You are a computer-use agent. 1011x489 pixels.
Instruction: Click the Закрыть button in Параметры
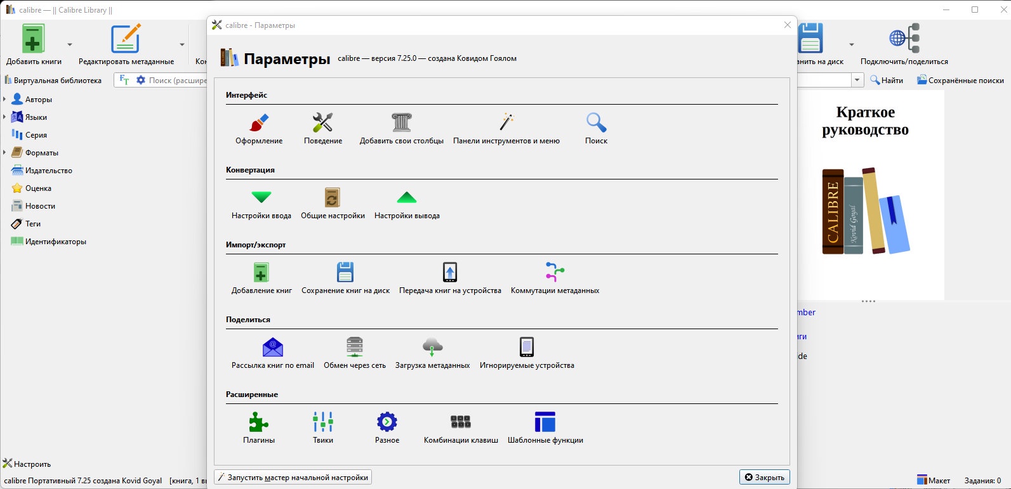(764, 478)
